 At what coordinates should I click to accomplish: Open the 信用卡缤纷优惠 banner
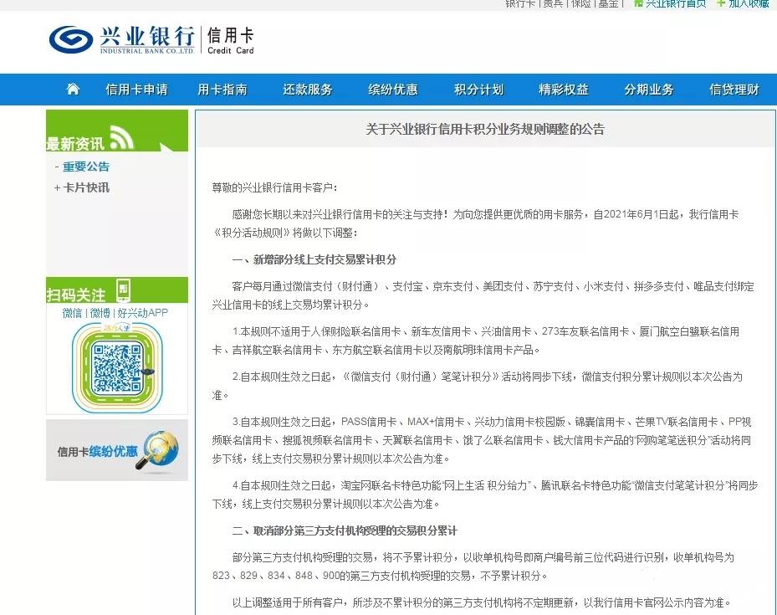click(117, 450)
